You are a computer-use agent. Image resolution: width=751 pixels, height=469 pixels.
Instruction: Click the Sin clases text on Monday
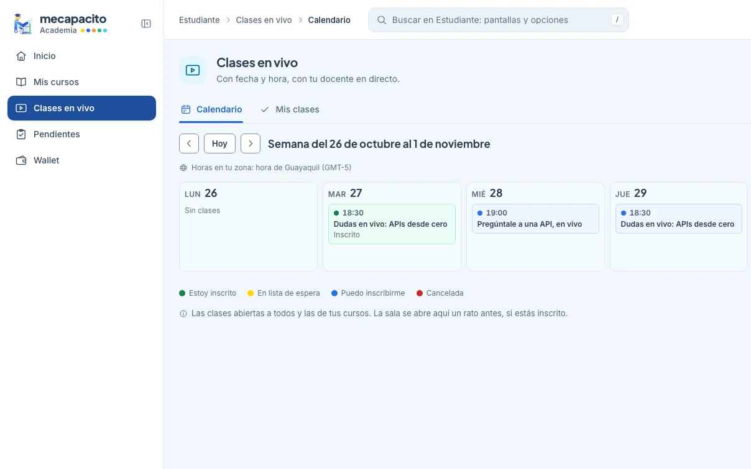click(202, 211)
